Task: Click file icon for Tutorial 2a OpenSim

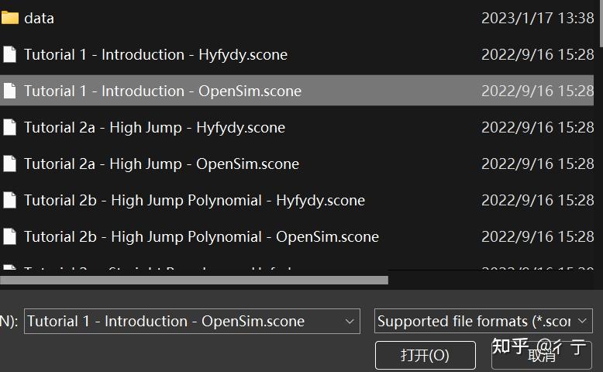Action: click(x=9, y=164)
